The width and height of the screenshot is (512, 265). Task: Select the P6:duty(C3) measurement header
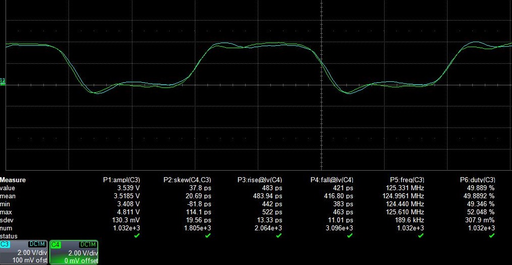pyautogui.click(x=477, y=180)
